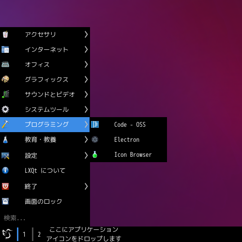The height and width of the screenshot is (242, 242).
Task: Expand the システムツール submenu arrow
Action: pos(86,109)
